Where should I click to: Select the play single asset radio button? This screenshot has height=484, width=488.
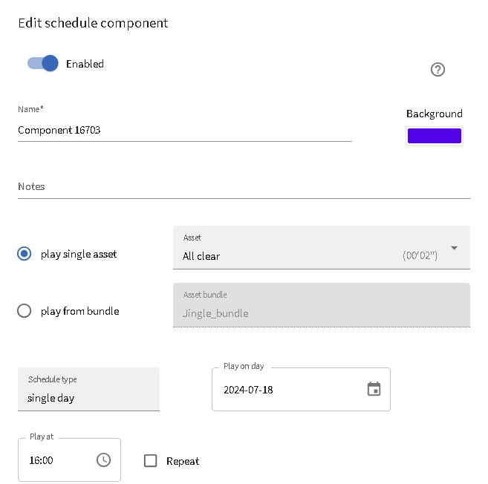point(25,254)
